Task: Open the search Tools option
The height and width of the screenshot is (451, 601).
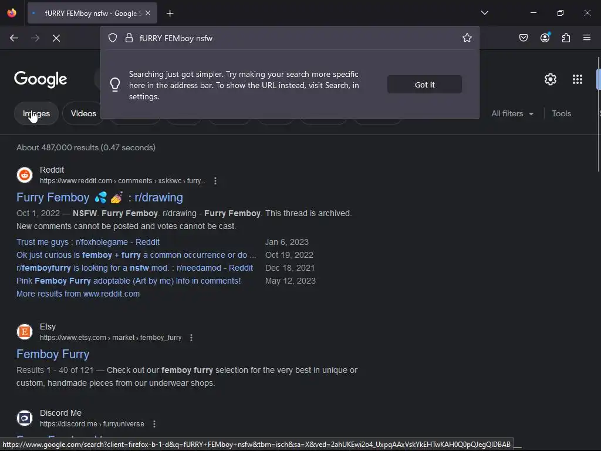Action: click(561, 113)
